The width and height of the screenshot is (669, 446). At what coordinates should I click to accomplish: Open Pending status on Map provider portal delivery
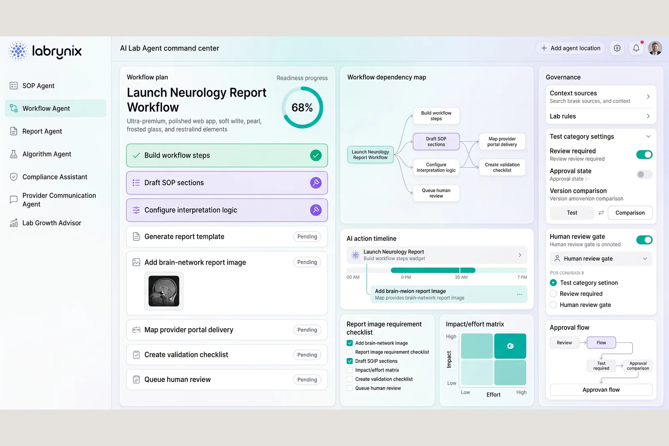(307, 330)
